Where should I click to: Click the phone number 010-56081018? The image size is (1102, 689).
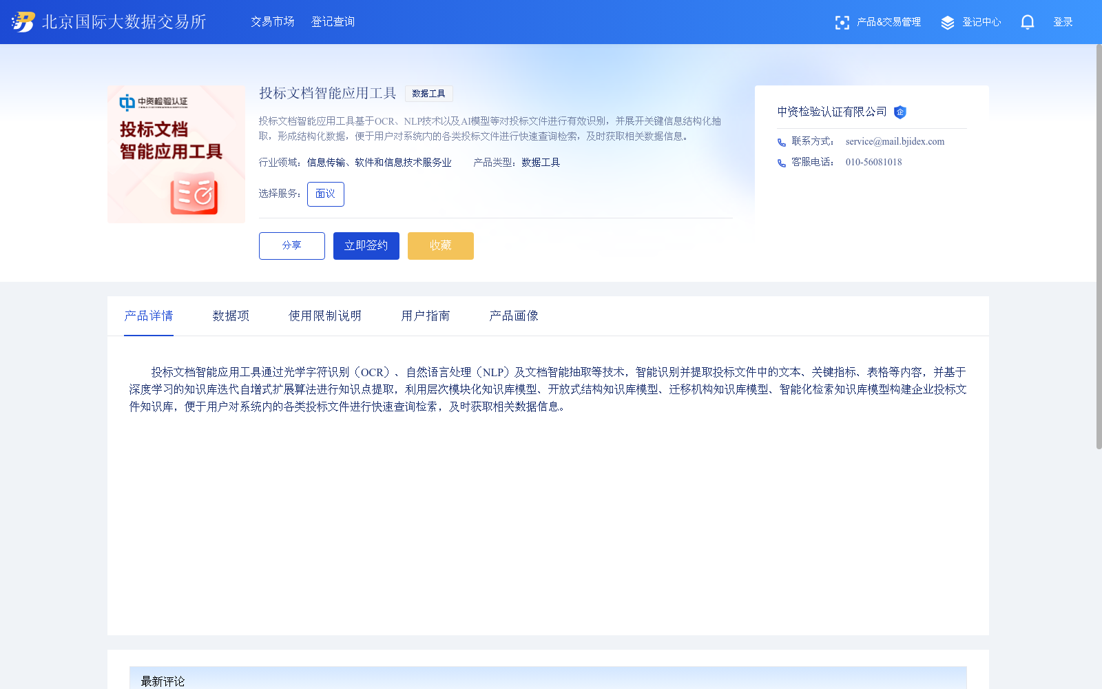click(x=873, y=163)
